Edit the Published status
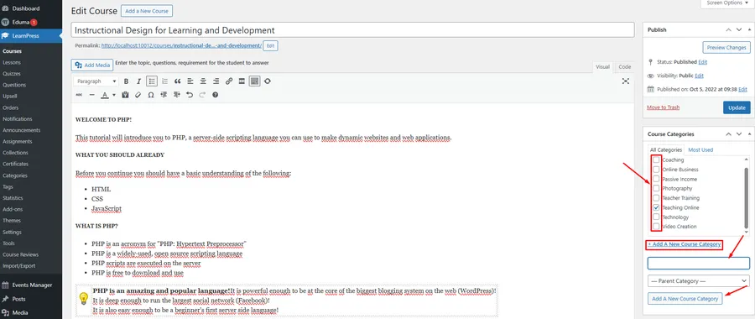The image size is (755, 319). click(702, 62)
